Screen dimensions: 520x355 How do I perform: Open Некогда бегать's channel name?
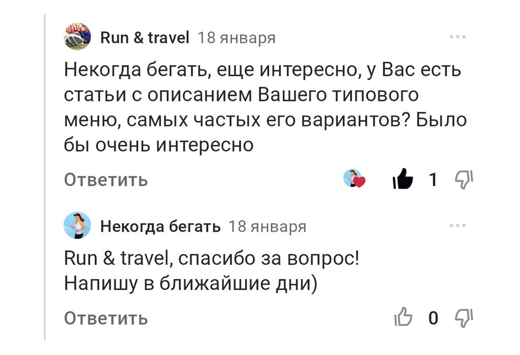click(x=160, y=226)
